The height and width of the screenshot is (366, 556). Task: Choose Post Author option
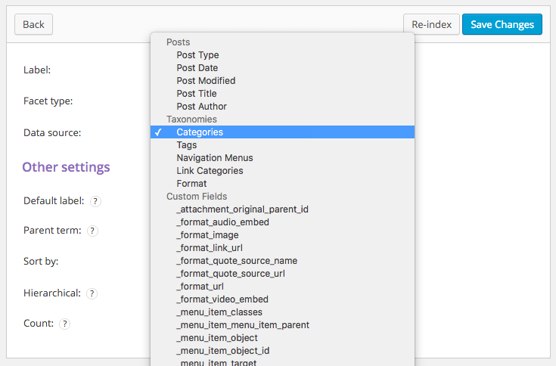click(201, 107)
